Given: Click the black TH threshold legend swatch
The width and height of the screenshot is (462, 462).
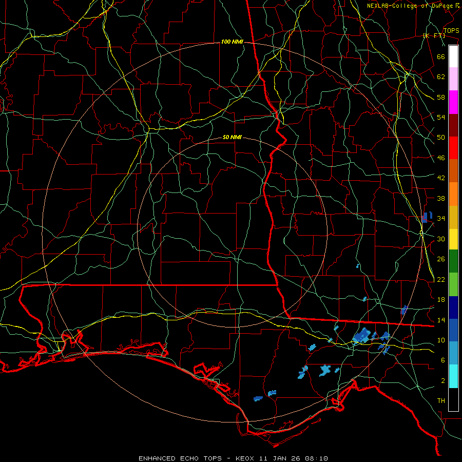Looking at the screenshot, I should pyautogui.click(x=453, y=399).
